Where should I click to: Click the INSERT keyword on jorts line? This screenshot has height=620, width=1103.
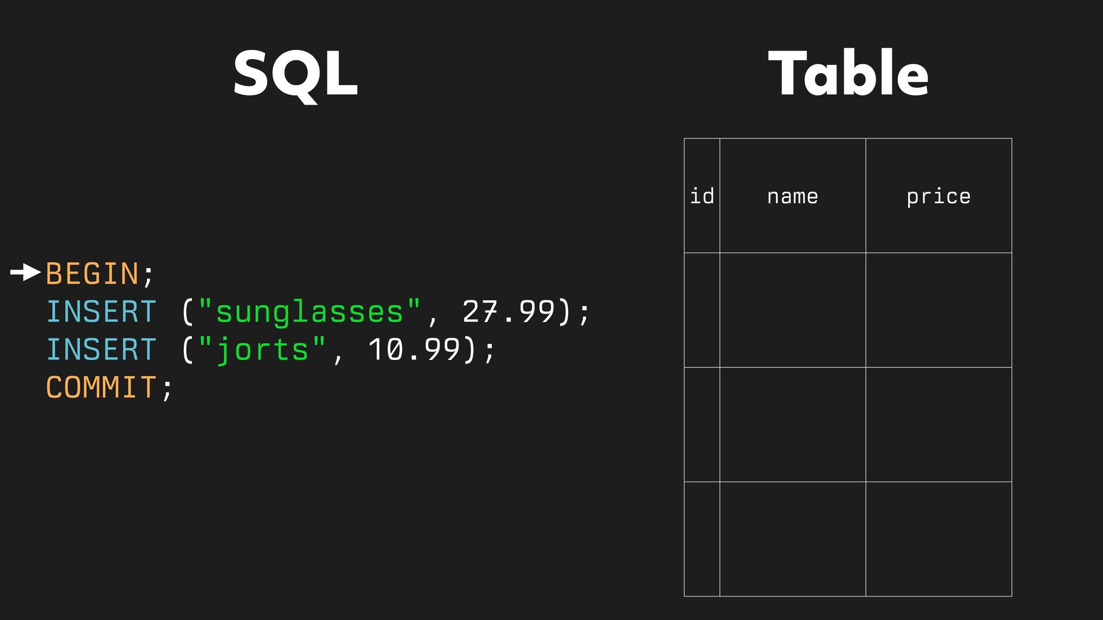click(101, 350)
